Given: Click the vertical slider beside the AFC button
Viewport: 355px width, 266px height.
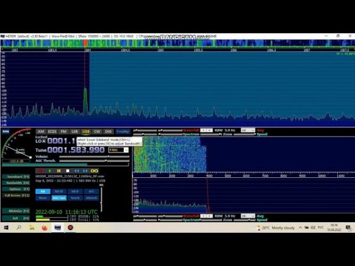Looking at the screenshot, I should [x=101, y=199].
